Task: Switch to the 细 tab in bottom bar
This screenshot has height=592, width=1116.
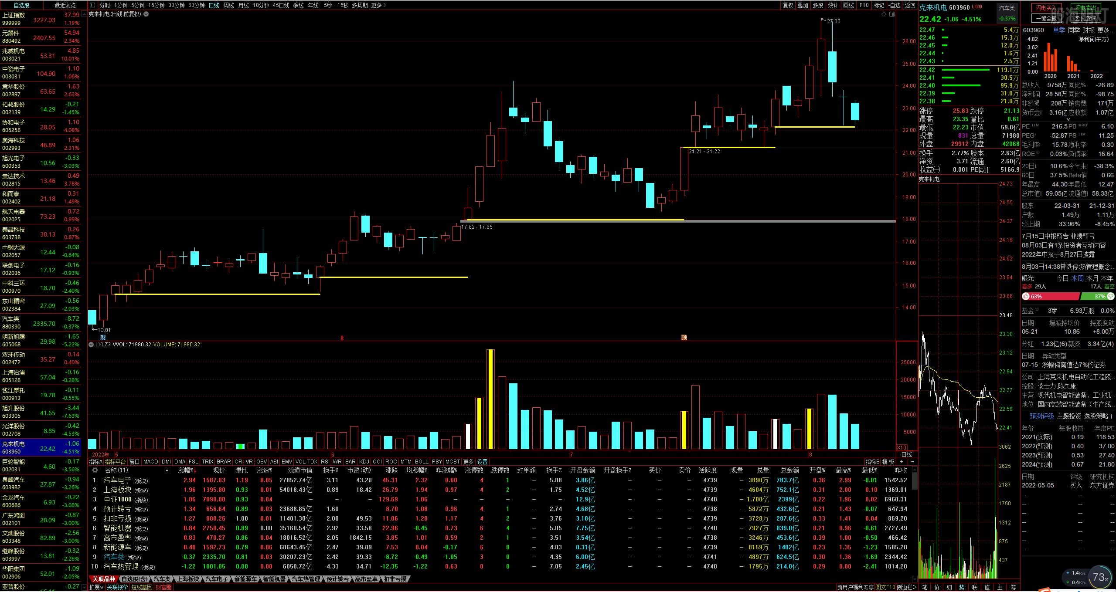Action: [949, 587]
